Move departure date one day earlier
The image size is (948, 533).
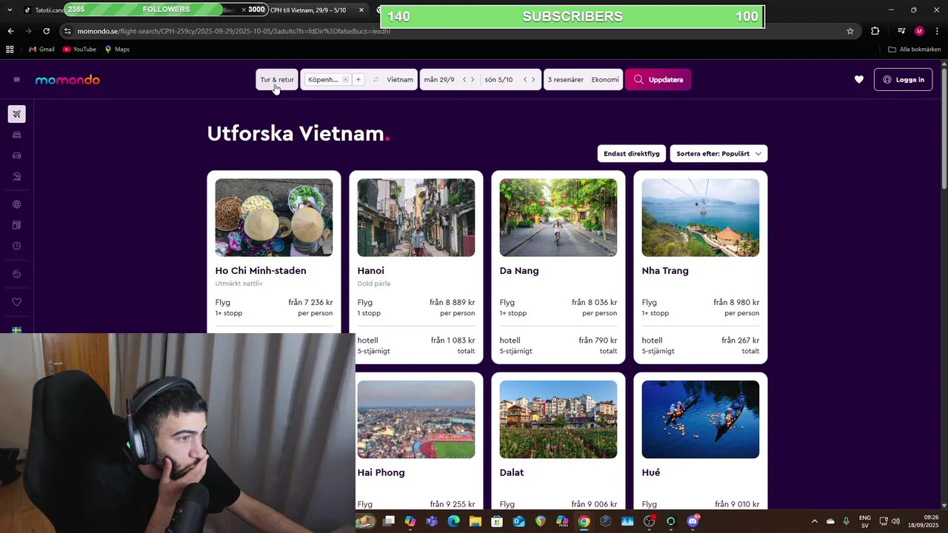(464, 80)
